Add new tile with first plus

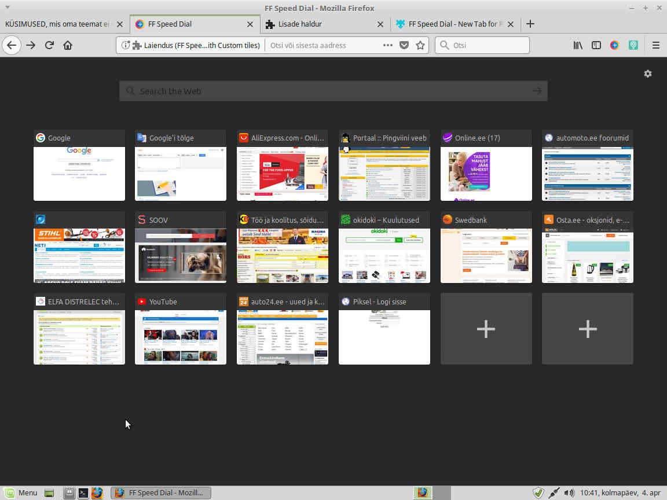[486, 329]
